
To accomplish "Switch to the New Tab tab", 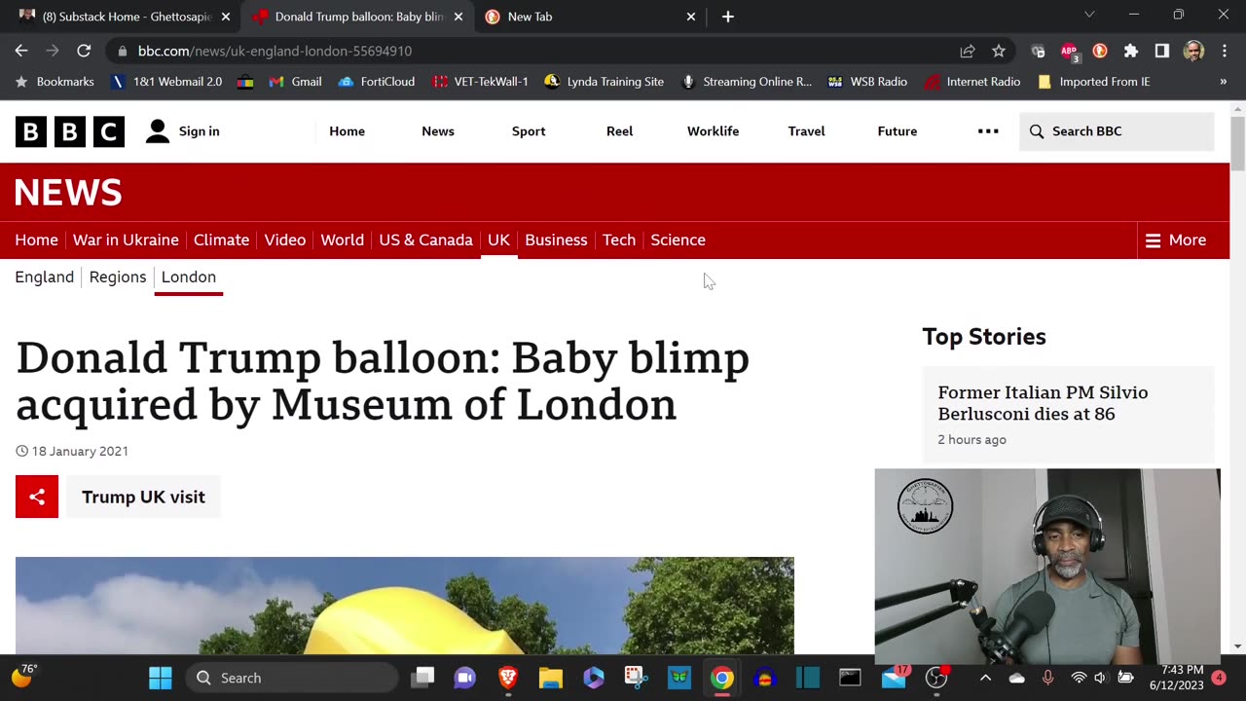I will pyautogui.click(x=588, y=17).
